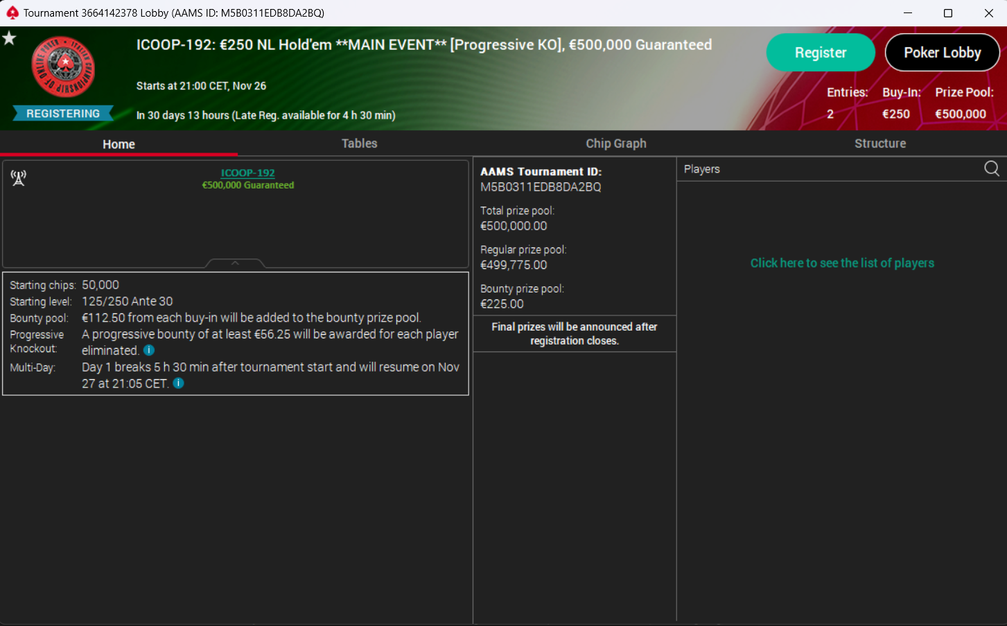This screenshot has height=626, width=1007.
Task: Click the REGISTERING status badge
Action: coord(63,114)
